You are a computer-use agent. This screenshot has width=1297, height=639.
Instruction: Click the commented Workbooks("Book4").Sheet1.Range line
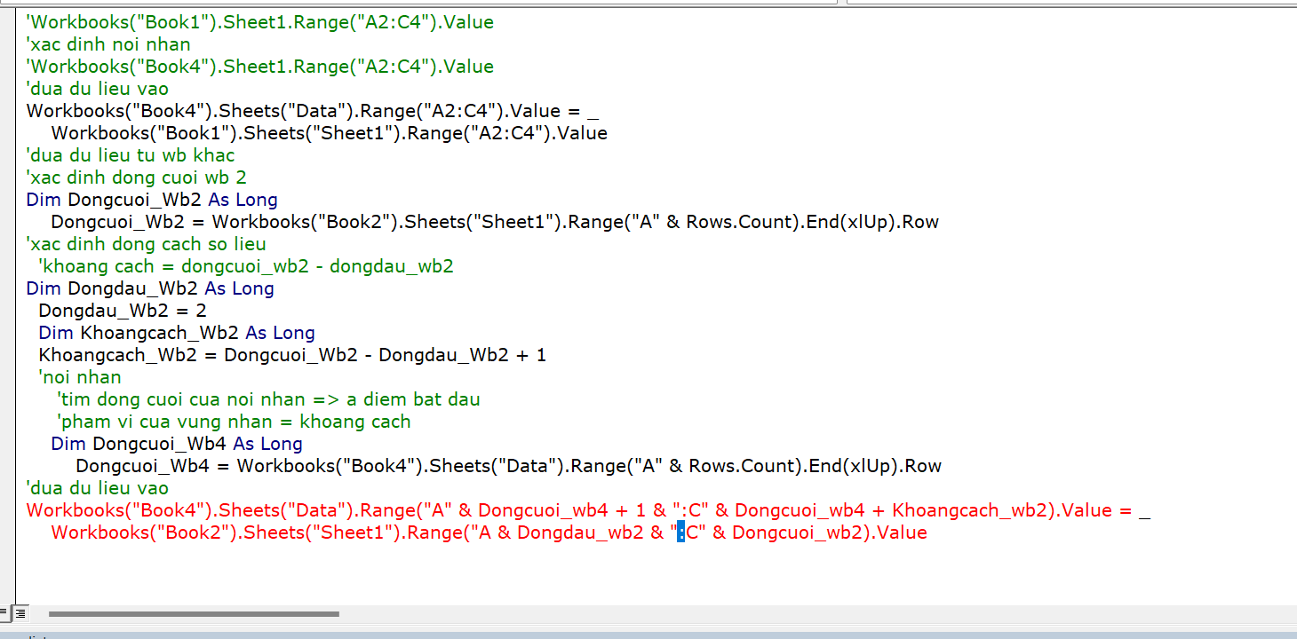pyautogui.click(x=260, y=67)
